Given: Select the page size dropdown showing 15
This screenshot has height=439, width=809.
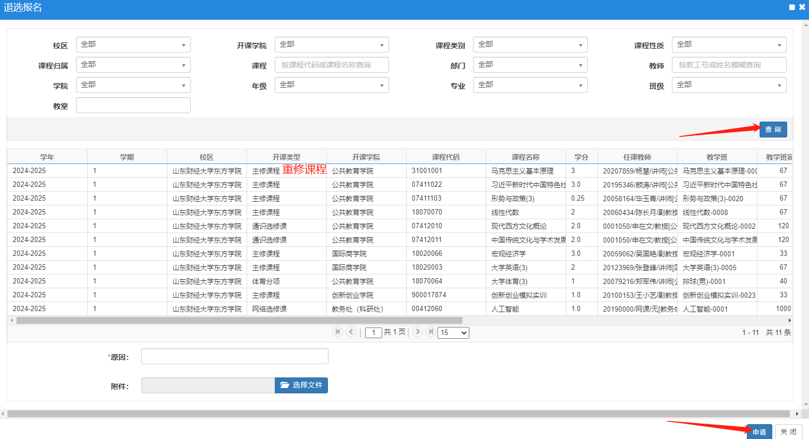Looking at the screenshot, I should coord(453,333).
